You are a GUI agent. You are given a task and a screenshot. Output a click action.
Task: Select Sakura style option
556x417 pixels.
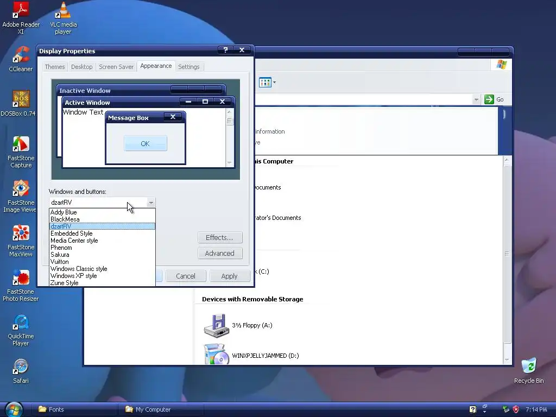[x=102, y=255]
